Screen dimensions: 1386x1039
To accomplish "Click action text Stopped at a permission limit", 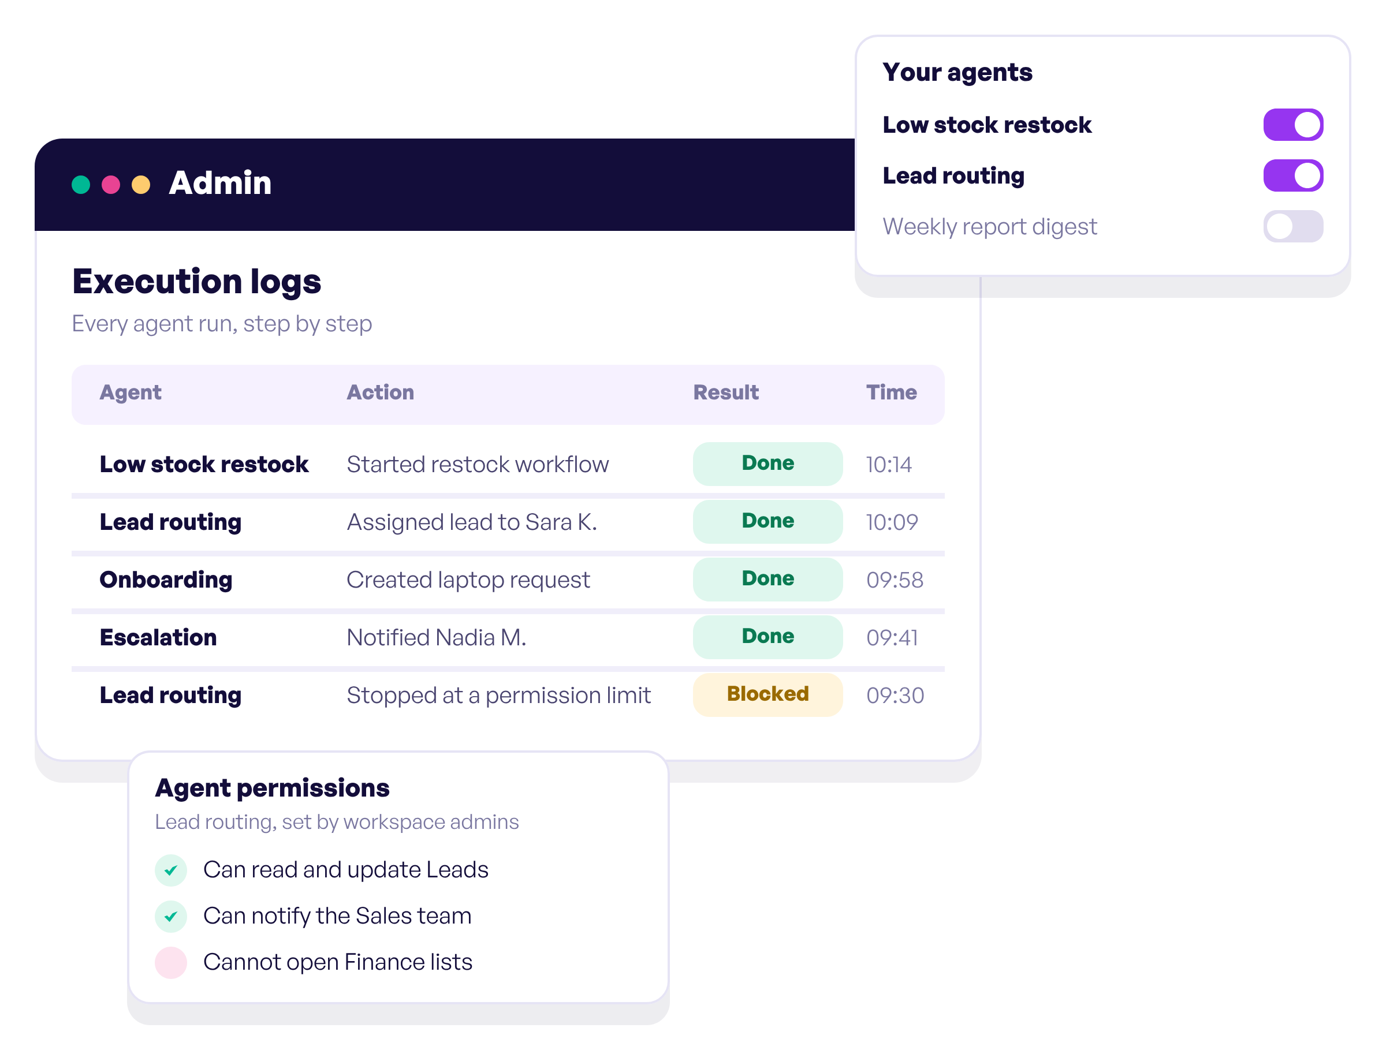I will (x=499, y=695).
